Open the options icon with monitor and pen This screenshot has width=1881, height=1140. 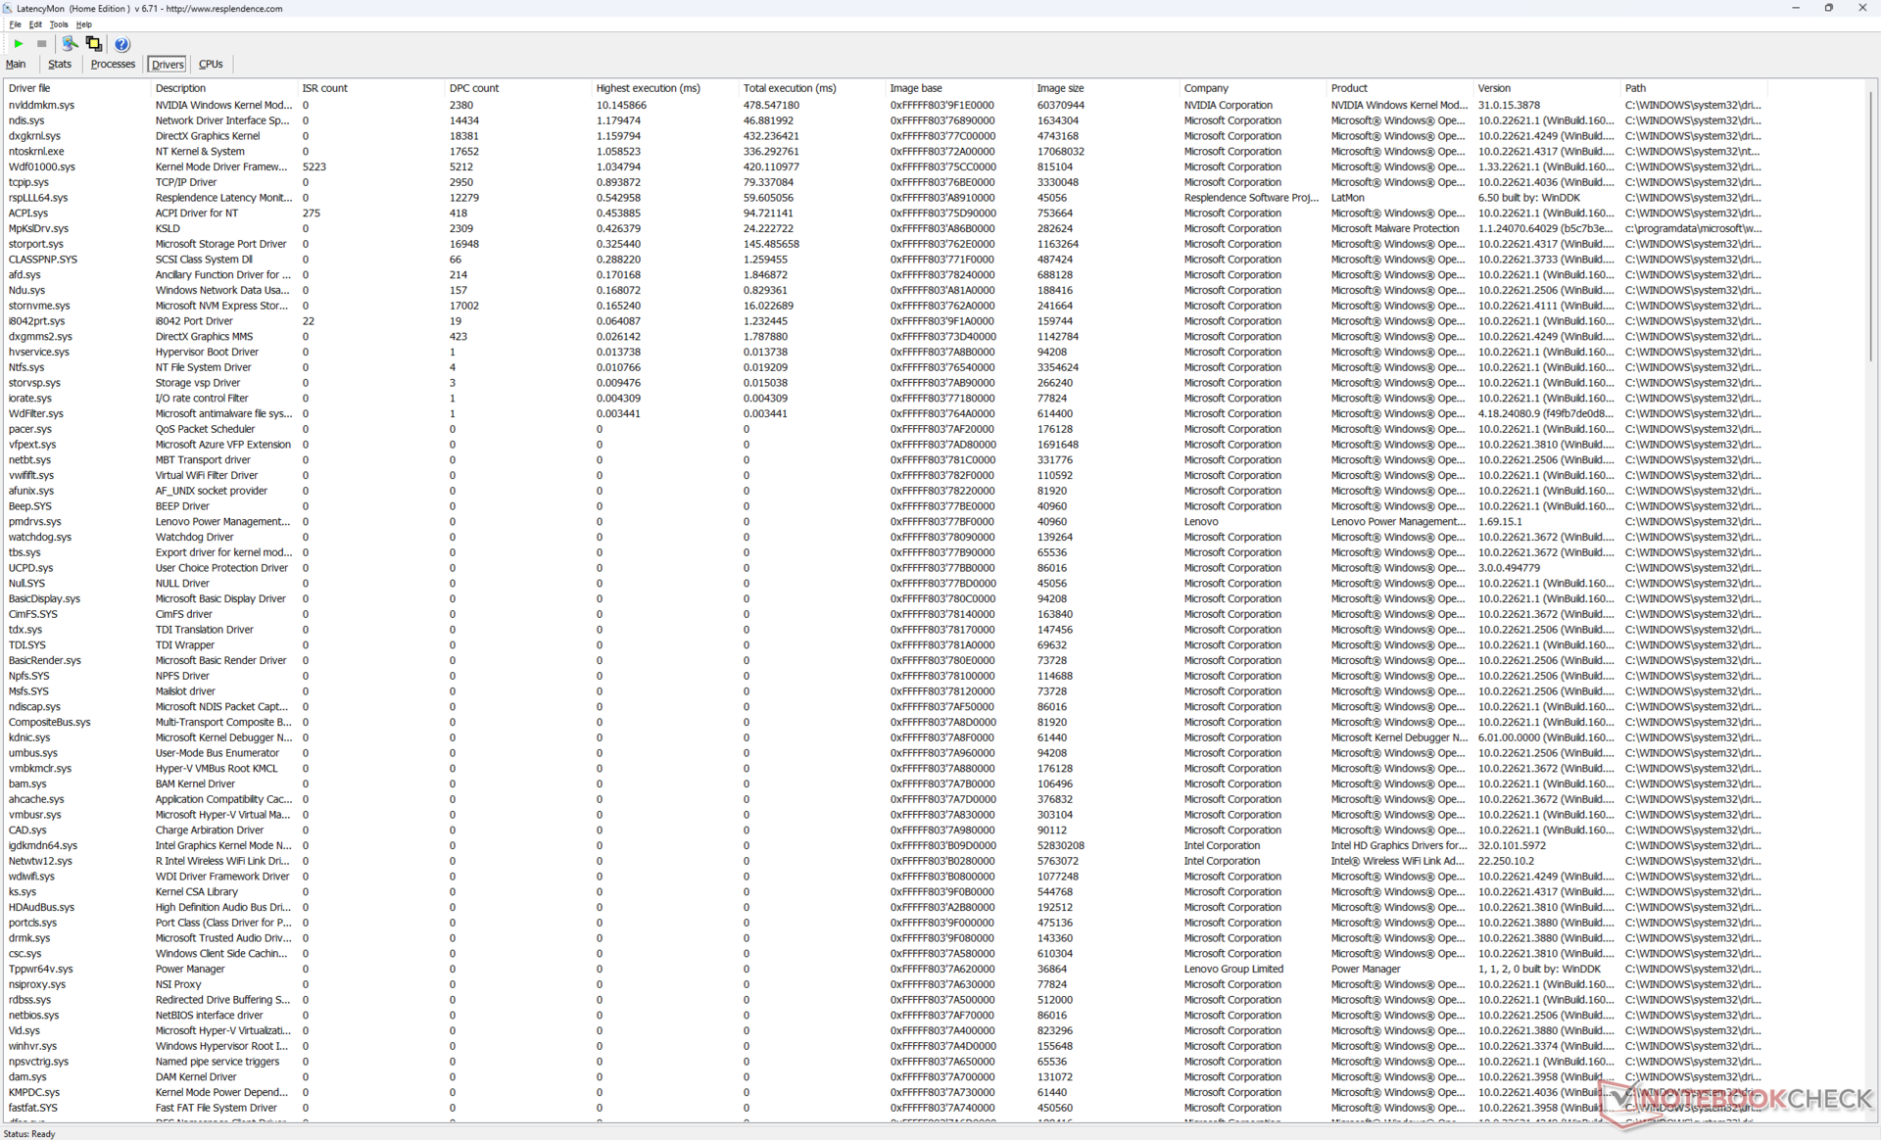[x=70, y=43]
